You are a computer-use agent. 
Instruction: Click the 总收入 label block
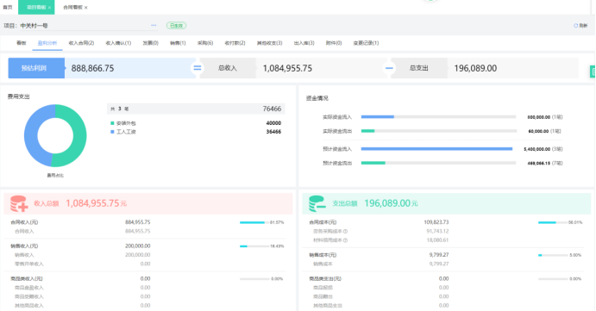(x=228, y=68)
